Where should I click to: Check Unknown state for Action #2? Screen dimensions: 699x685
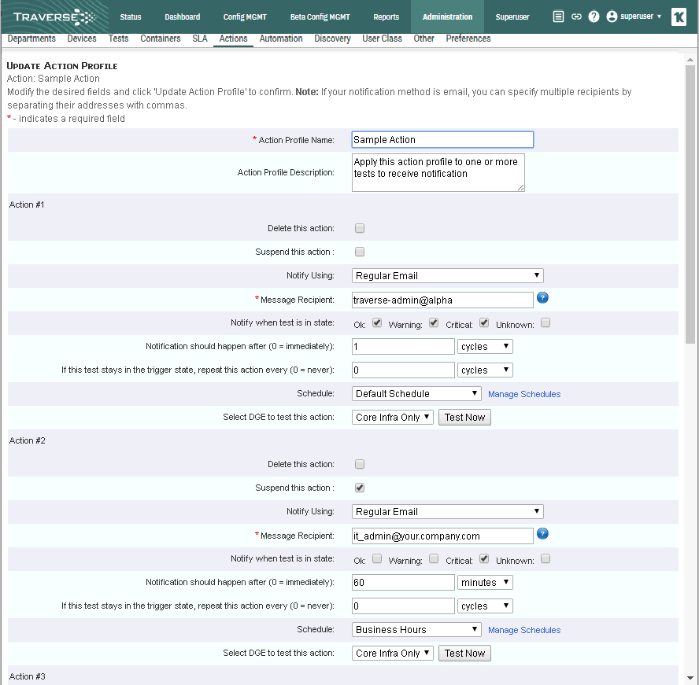(546, 559)
